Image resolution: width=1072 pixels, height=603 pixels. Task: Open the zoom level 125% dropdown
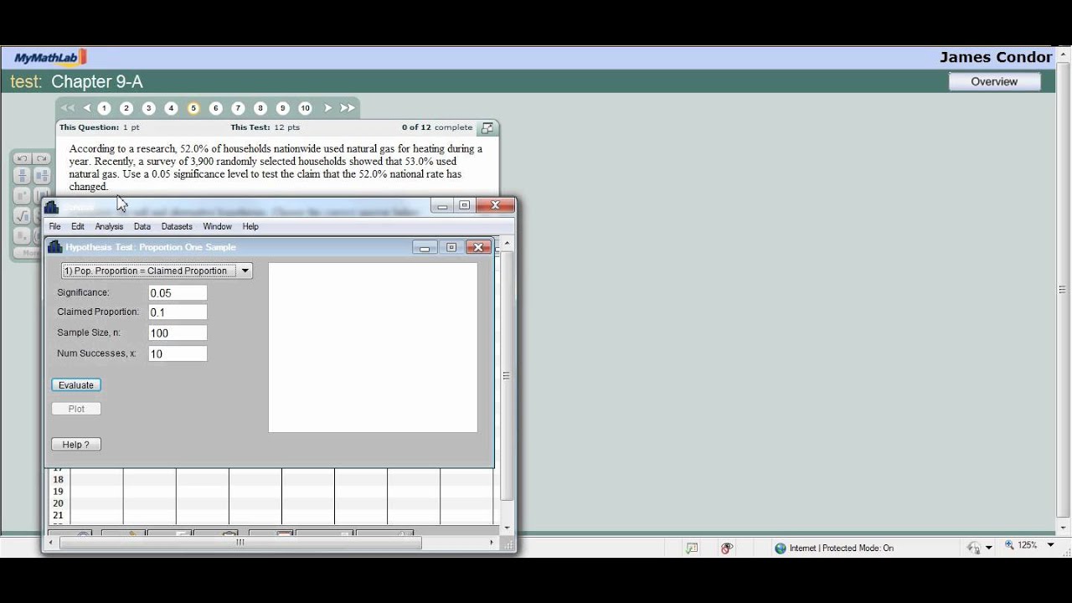[1051, 545]
